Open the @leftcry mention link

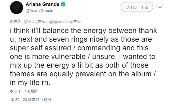click(x=31, y=21)
